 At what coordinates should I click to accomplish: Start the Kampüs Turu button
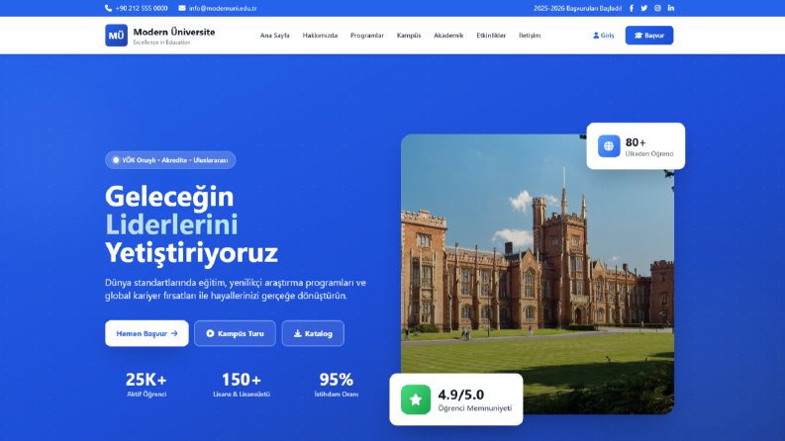coord(235,333)
